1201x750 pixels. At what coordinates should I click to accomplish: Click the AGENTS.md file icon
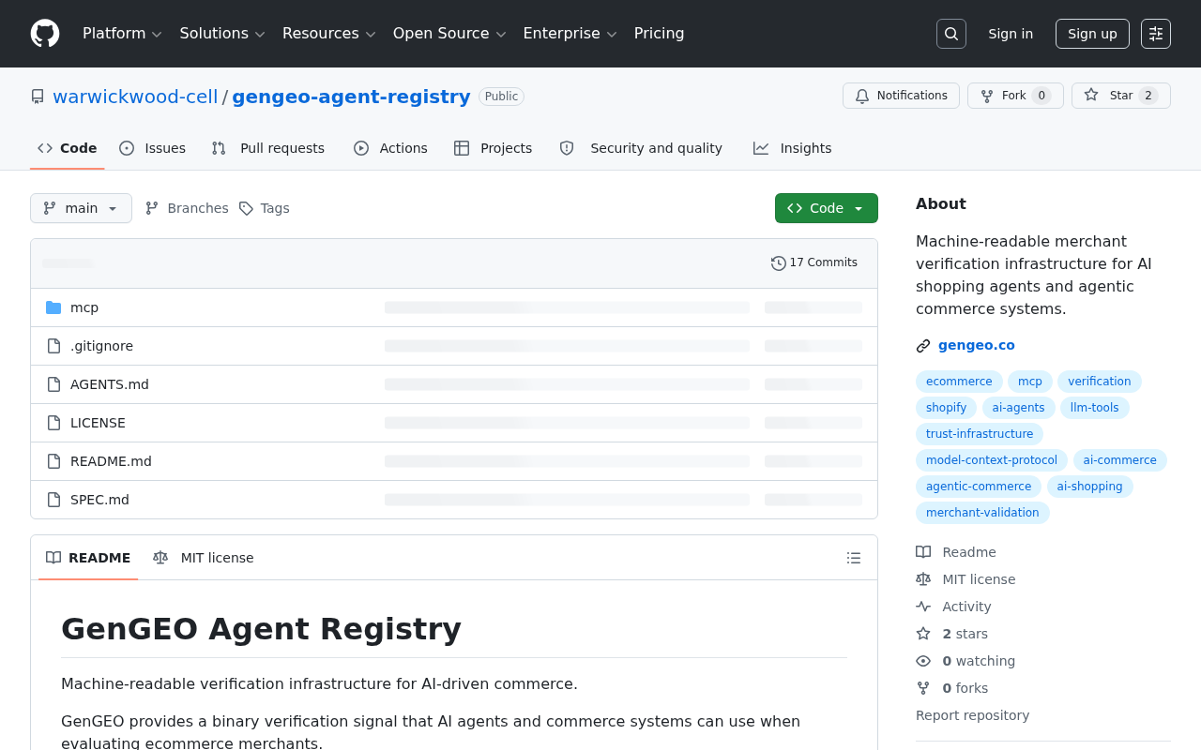coord(53,384)
